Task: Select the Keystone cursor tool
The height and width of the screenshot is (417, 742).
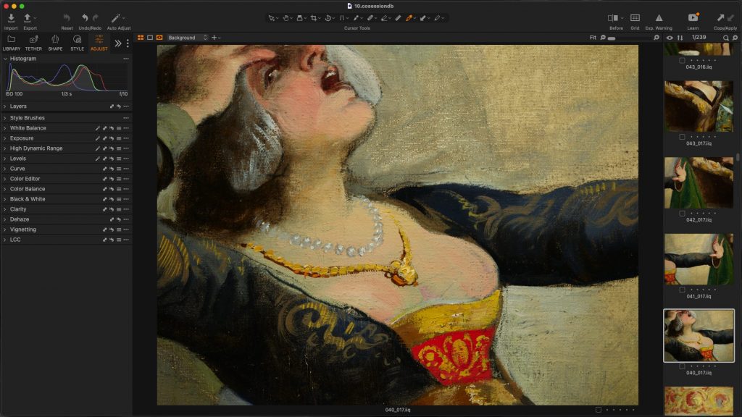Action: (x=342, y=18)
